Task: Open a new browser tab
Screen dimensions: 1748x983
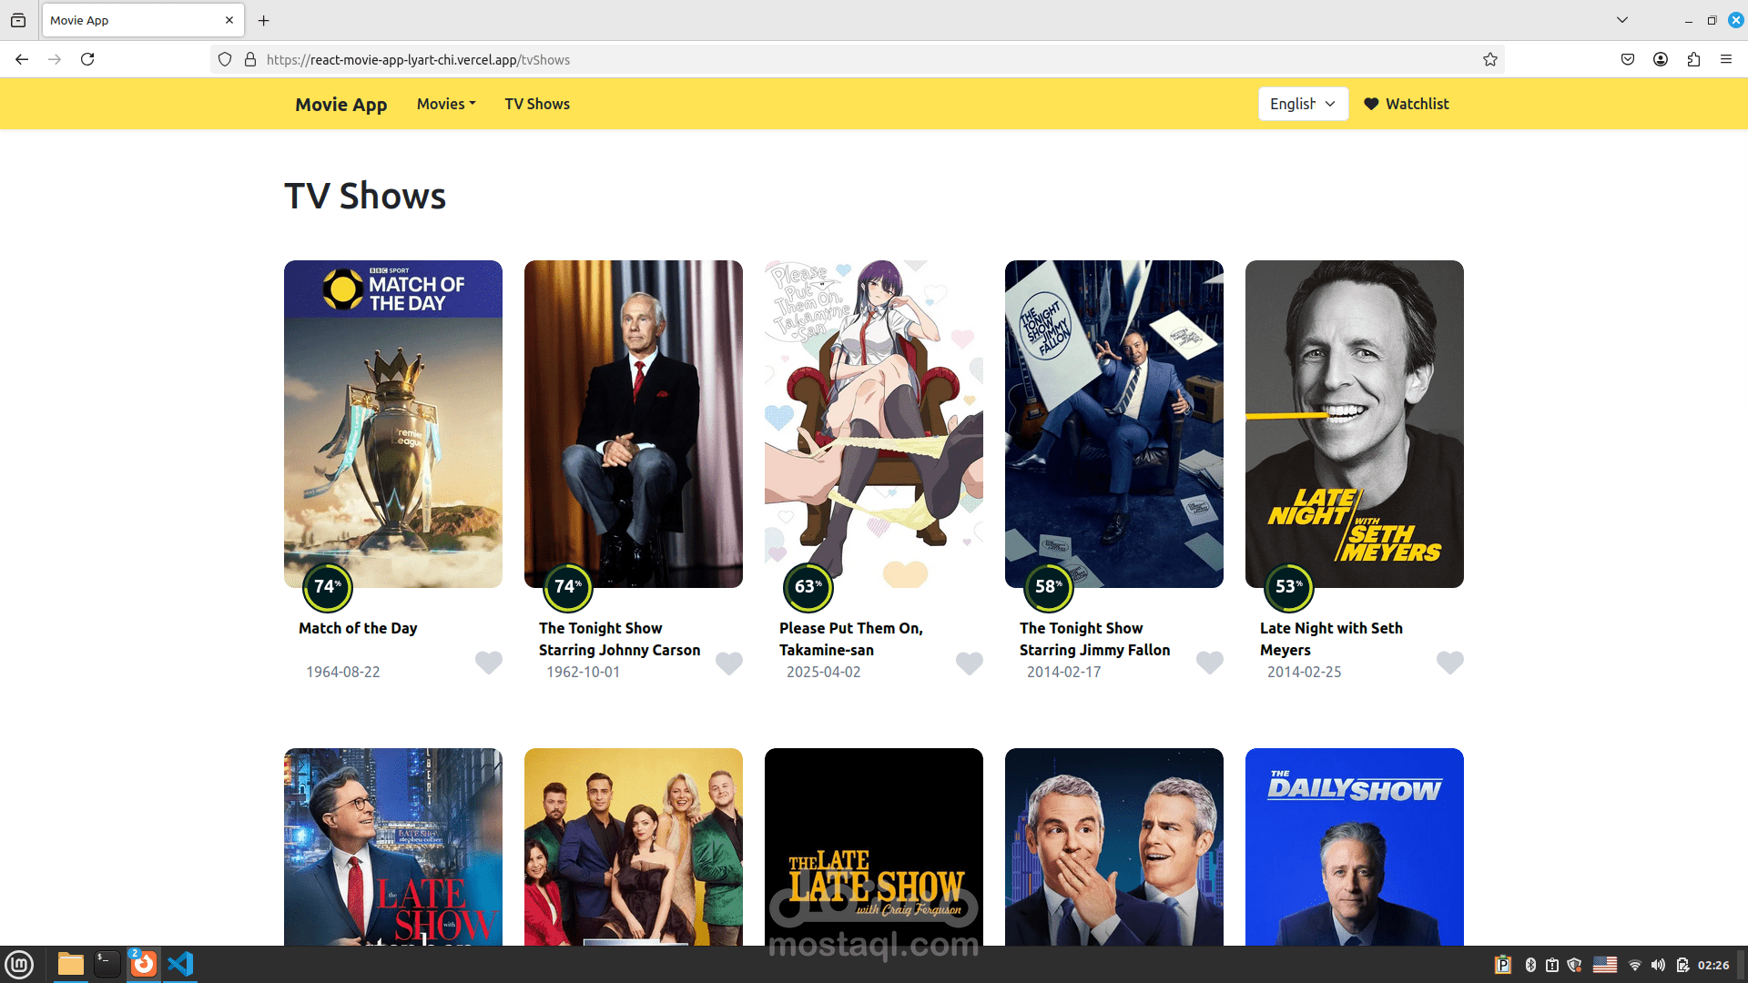Action: point(264,20)
